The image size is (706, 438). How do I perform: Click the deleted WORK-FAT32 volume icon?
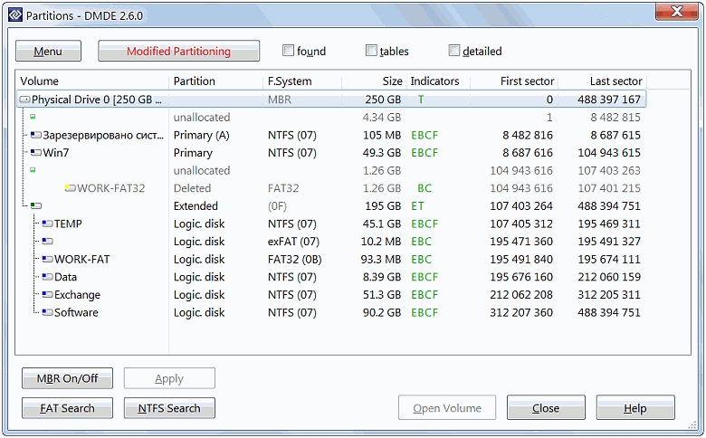[70, 188]
